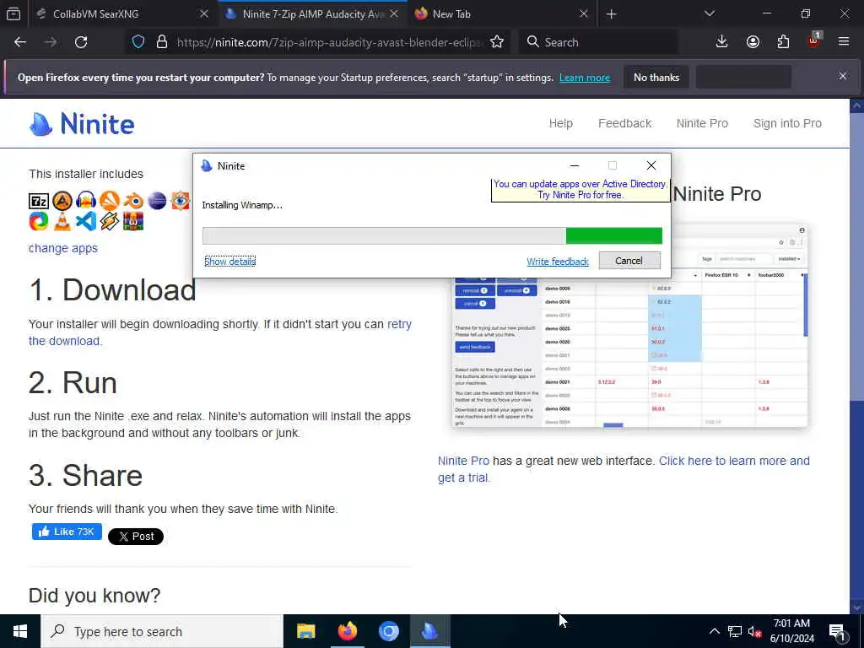864x648 pixels.
Task: Open the Learn more startup link
Action: 585,78
